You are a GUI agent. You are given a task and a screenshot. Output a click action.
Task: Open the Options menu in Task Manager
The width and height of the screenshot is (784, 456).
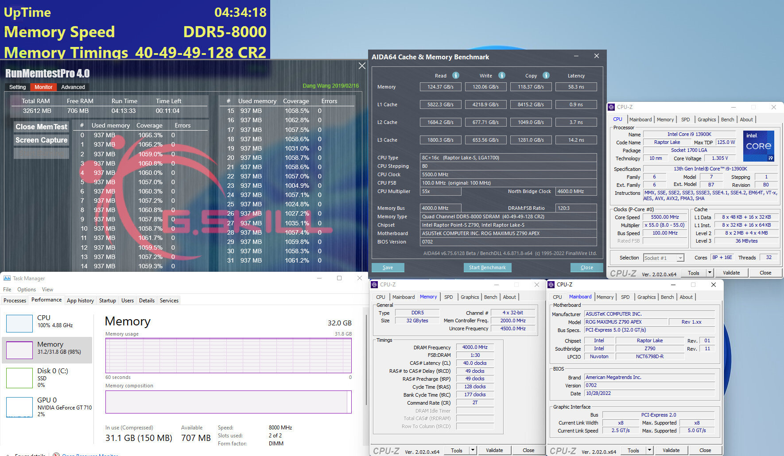point(27,290)
